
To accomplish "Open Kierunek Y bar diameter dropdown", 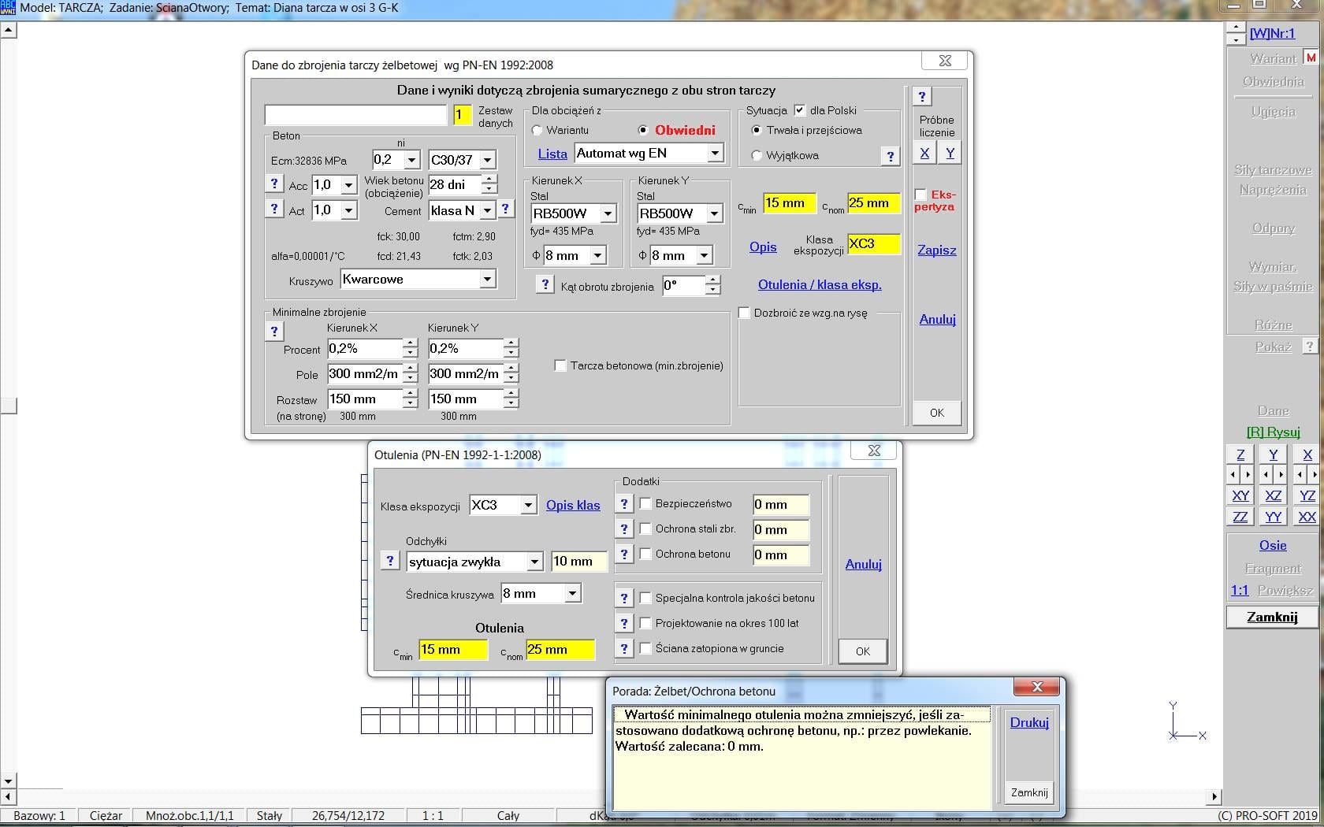I will coord(705,255).
